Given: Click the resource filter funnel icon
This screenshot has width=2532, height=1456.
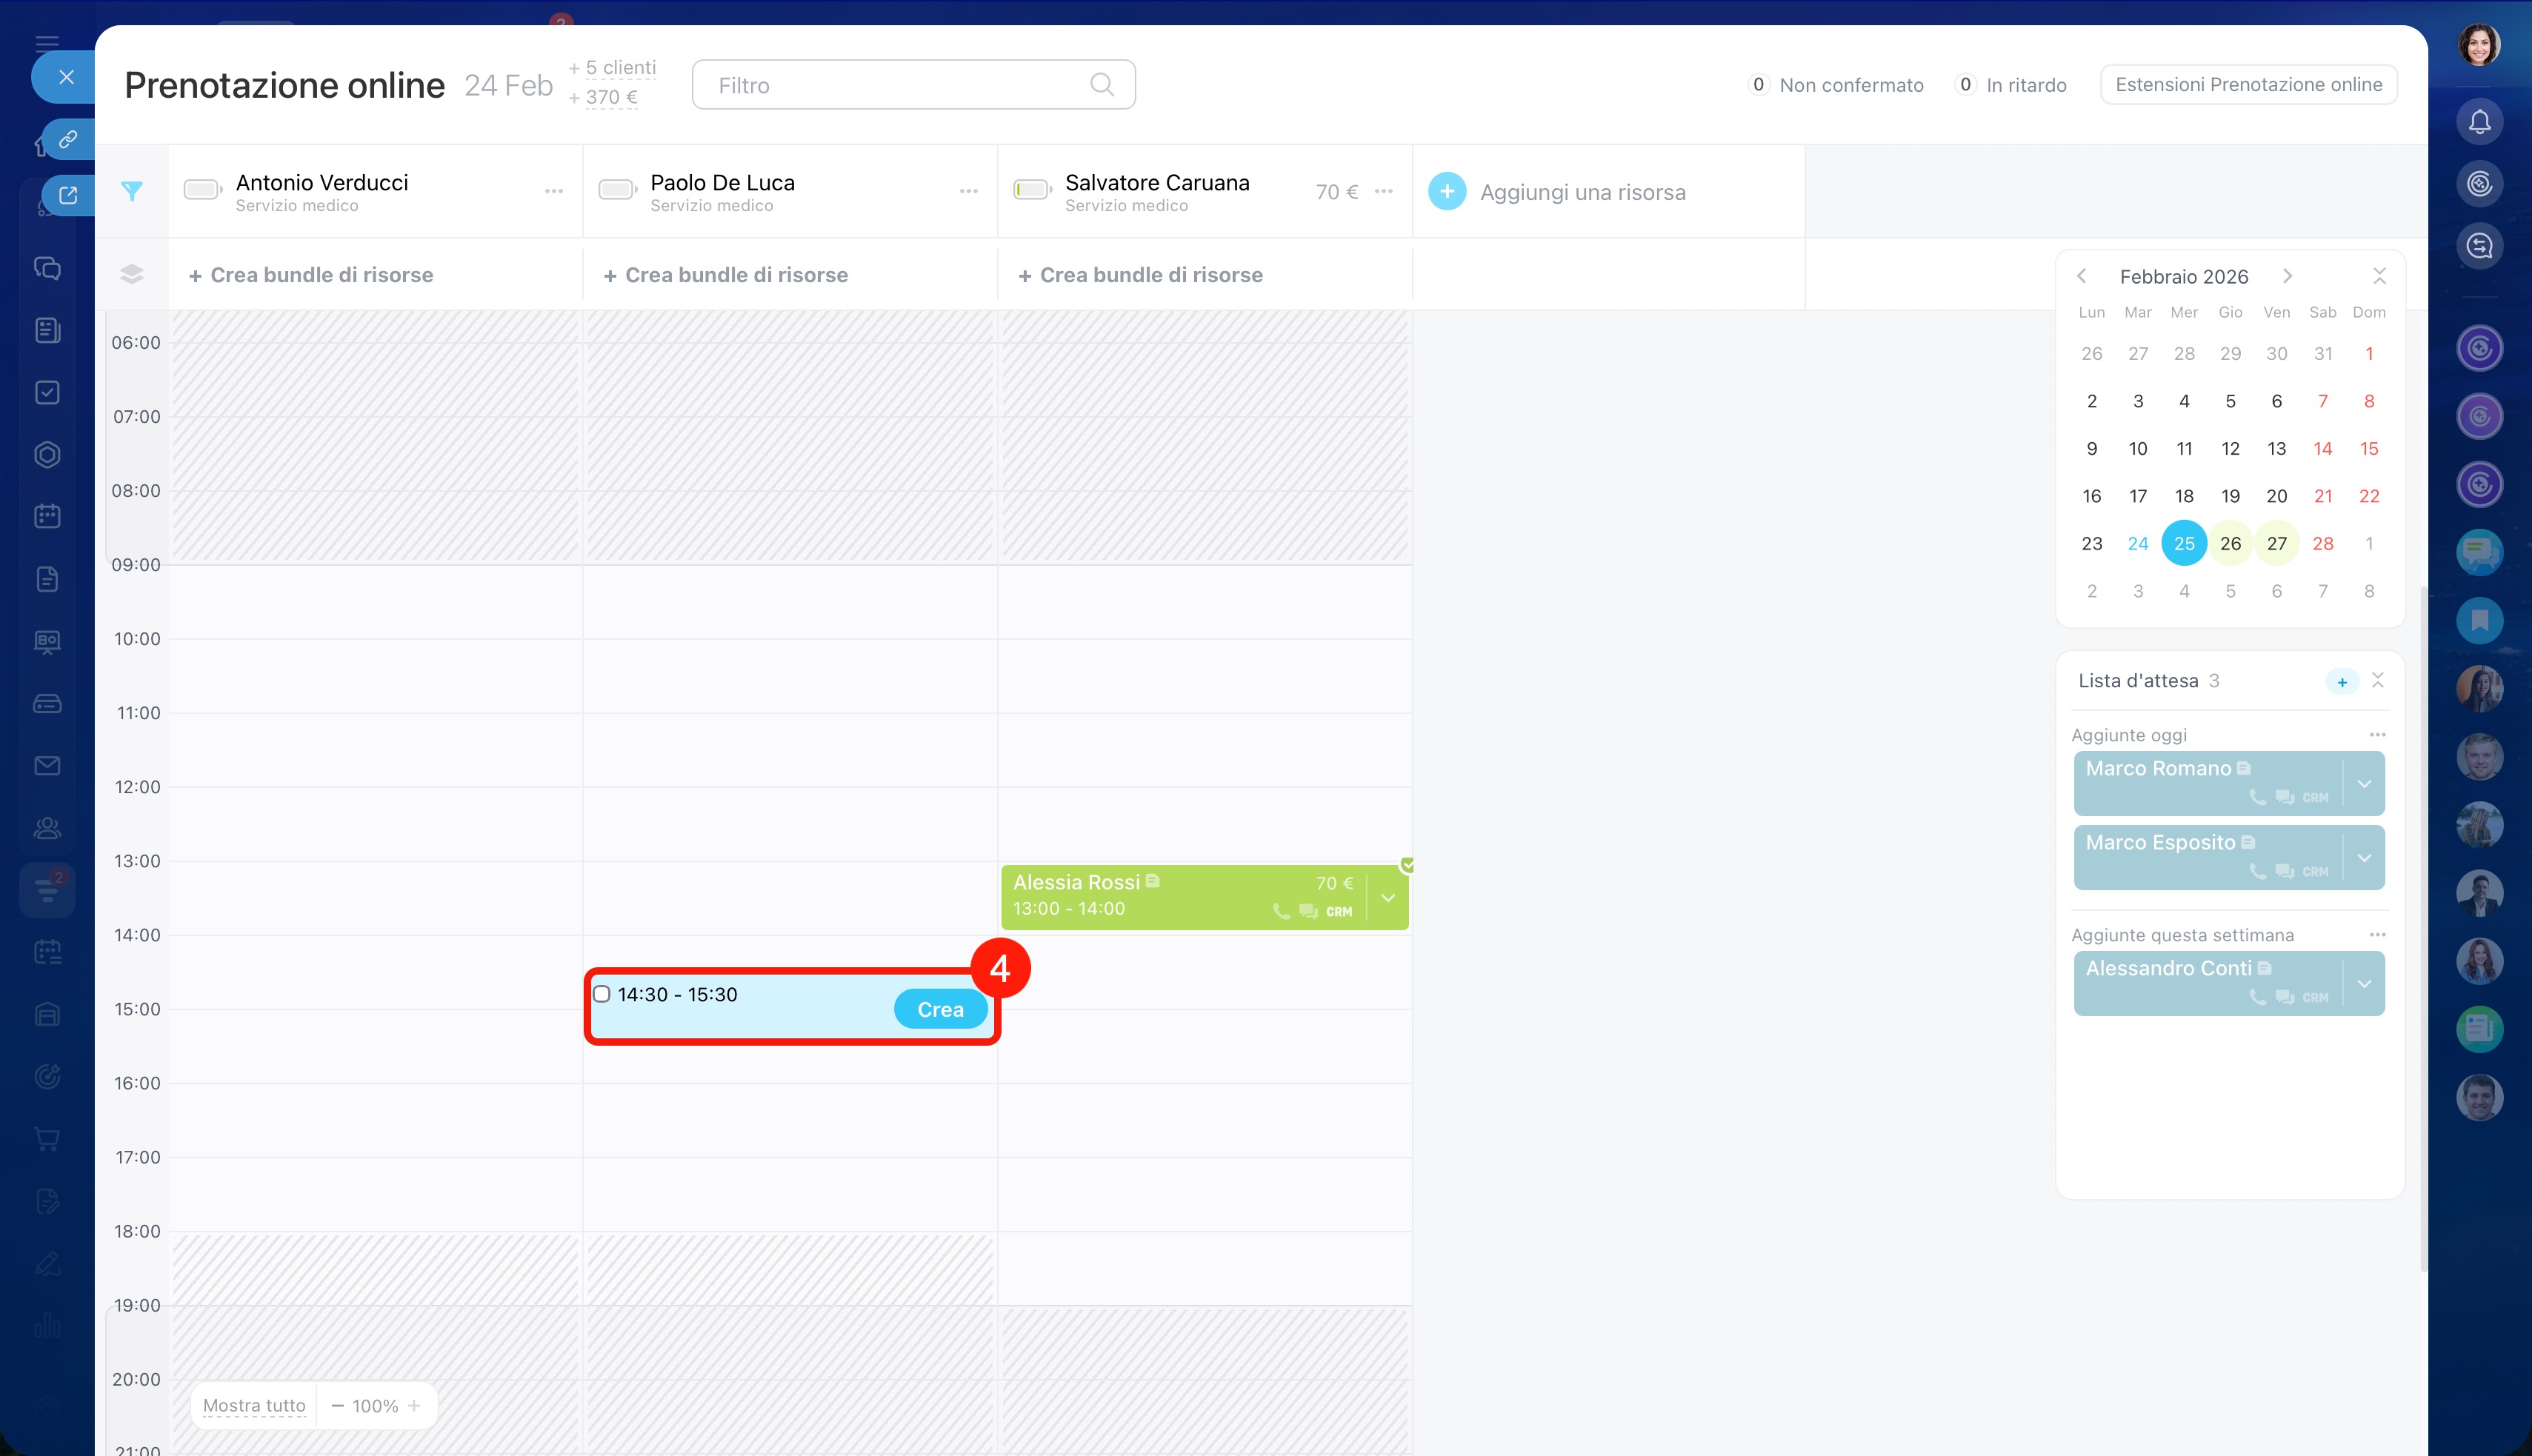Looking at the screenshot, I should click(131, 191).
